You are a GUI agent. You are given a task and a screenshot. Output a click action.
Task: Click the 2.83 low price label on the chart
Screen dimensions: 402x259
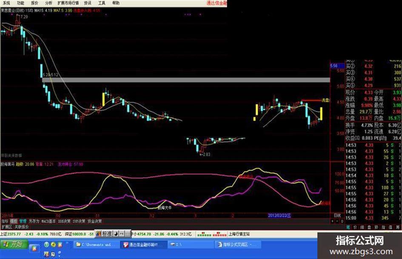206,154
